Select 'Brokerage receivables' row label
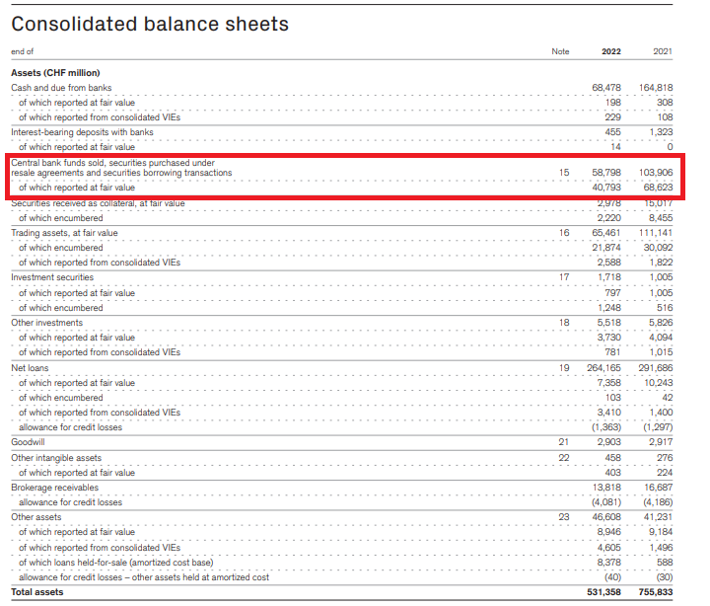This screenshot has height=606, width=710. (55, 488)
